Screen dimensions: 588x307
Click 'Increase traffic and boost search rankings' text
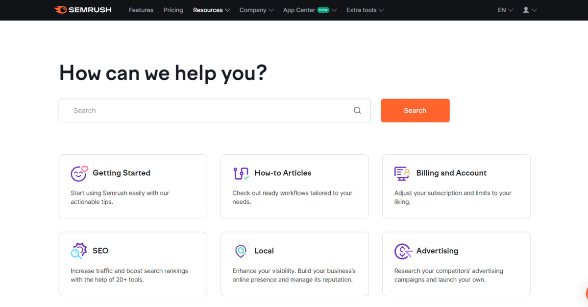pyautogui.click(x=129, y=275)
